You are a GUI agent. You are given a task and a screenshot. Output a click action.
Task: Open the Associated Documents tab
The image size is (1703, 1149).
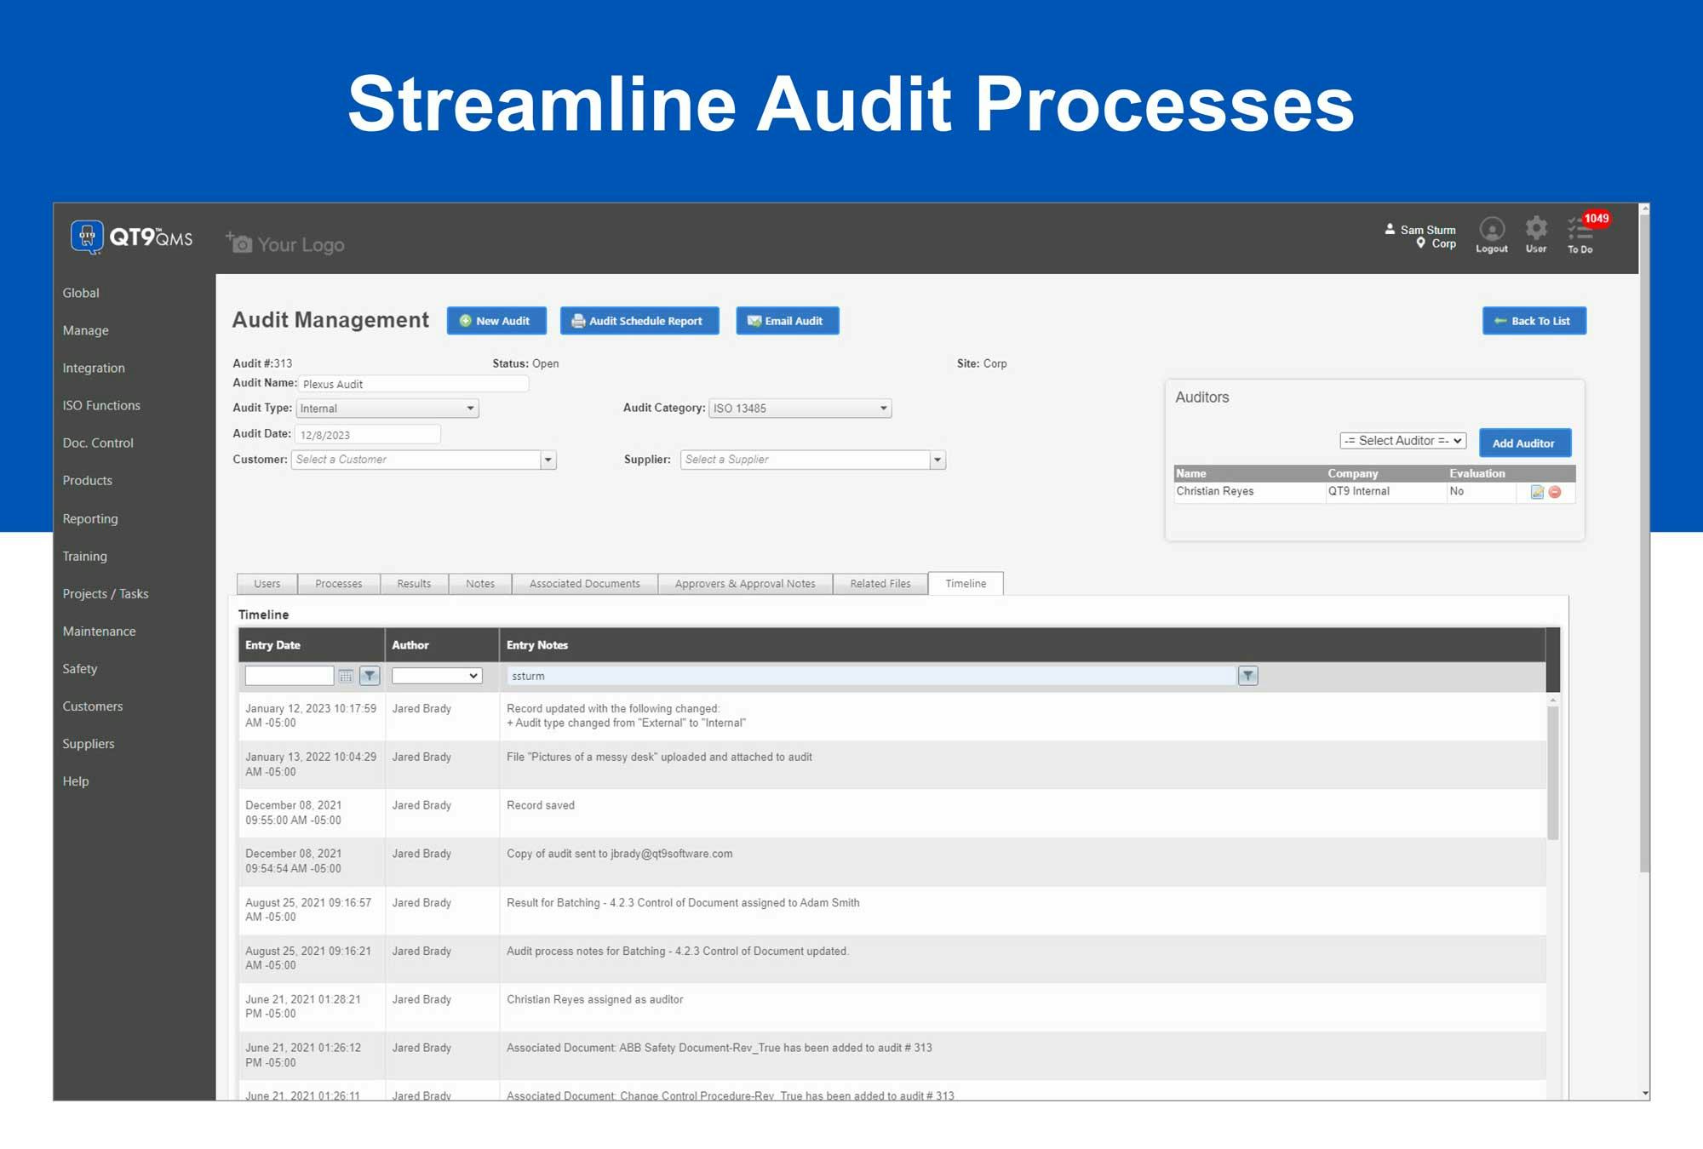click(x=584, y=584)
